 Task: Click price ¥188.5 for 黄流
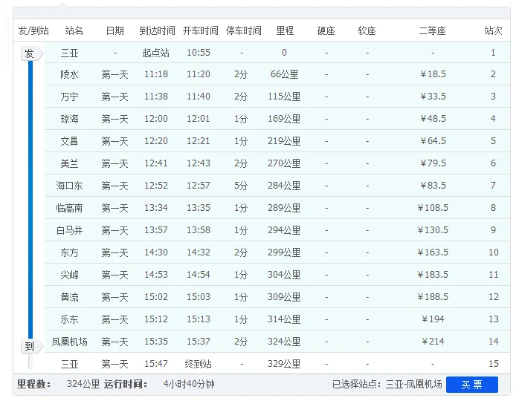[x=433, y=297]
